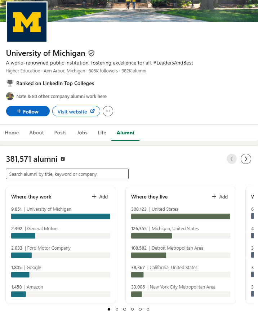
Task: Open the Jobs tab
Action: (x=82, y=133)
